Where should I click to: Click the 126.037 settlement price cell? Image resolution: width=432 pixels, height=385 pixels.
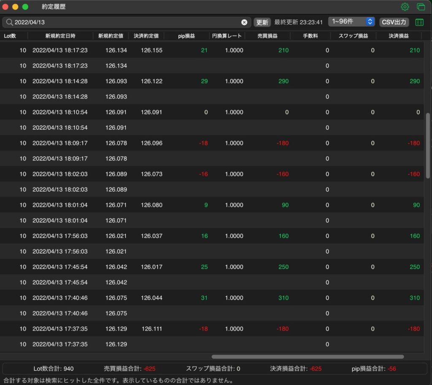pos(151,236)
